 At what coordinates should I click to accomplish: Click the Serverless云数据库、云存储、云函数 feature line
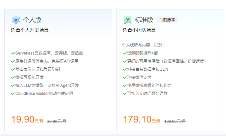coord(49,53)
